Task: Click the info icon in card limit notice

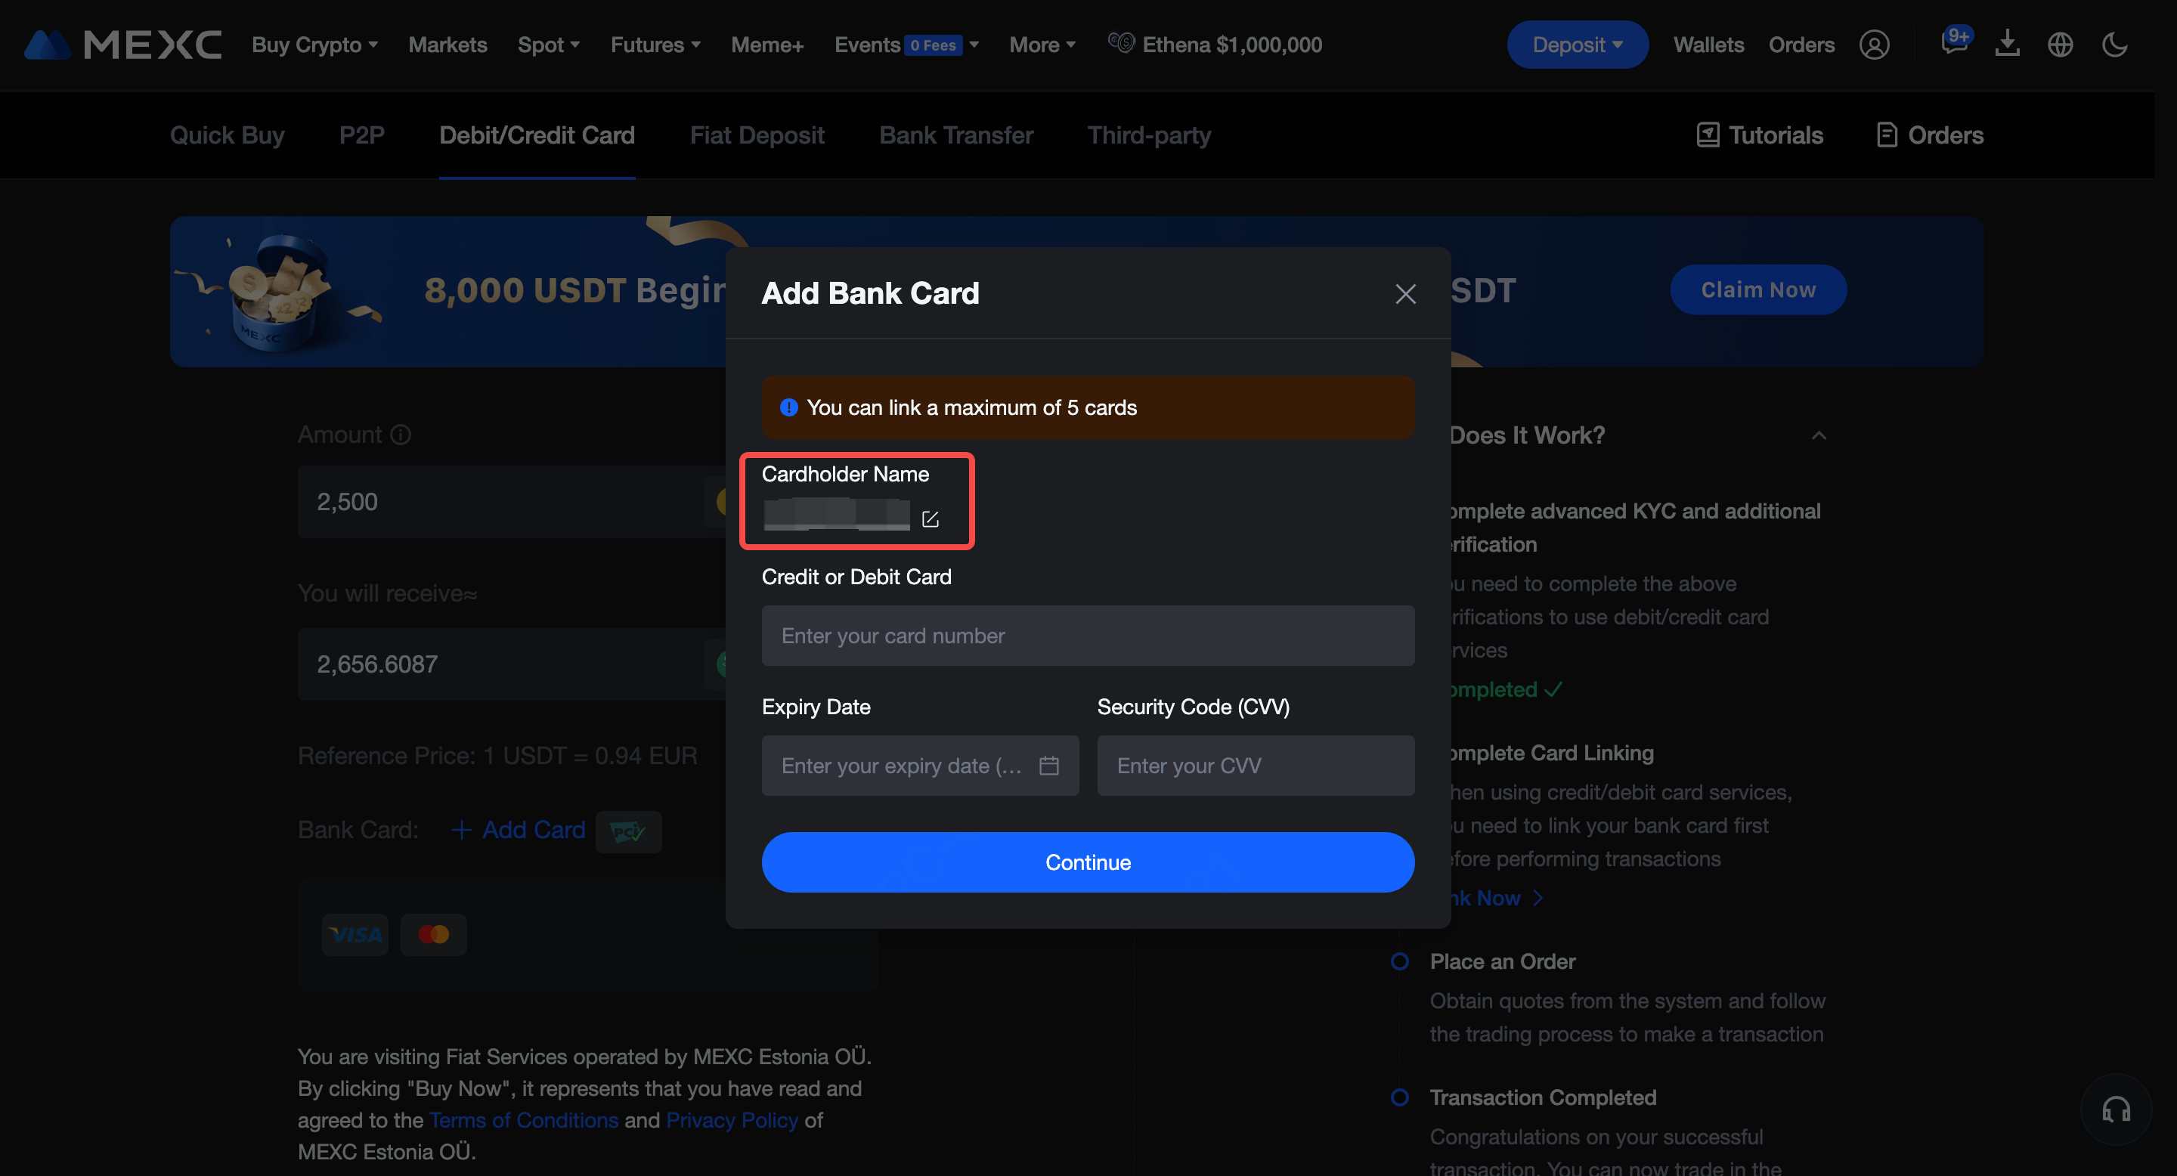Action: [788, 408]
